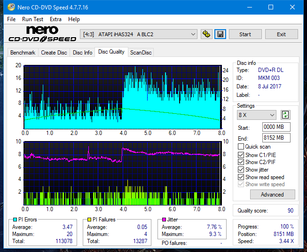
Task: Click the disc ID MKM 003
Action: coord(269,78)
